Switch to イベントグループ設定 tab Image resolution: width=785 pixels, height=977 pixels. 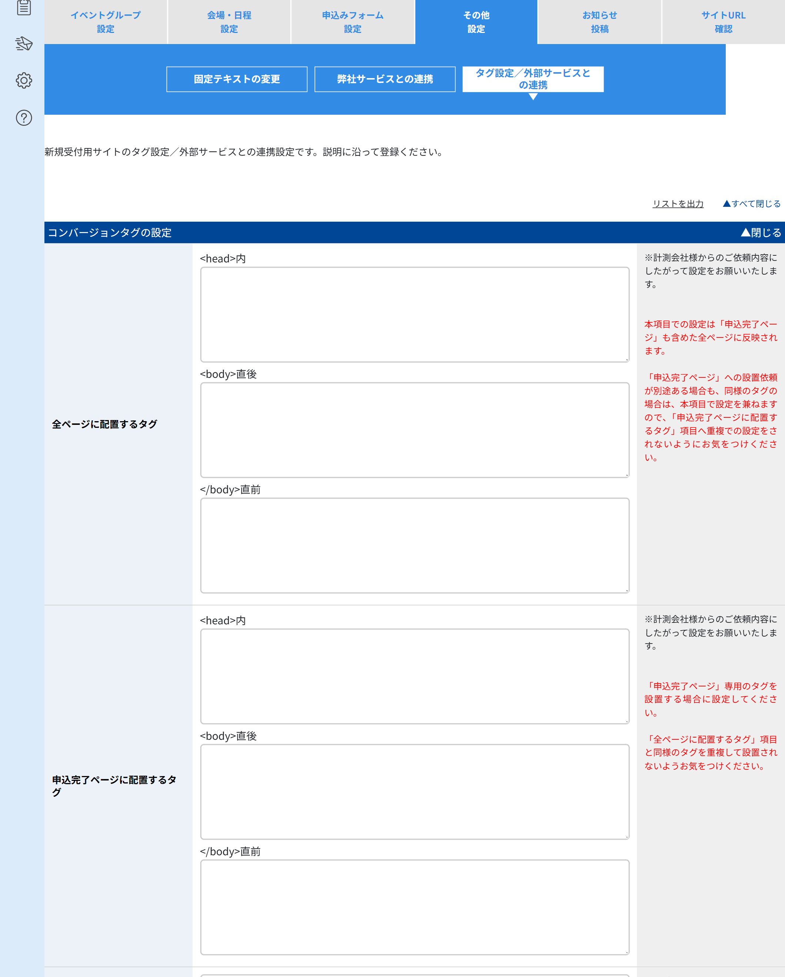point(106,22)
